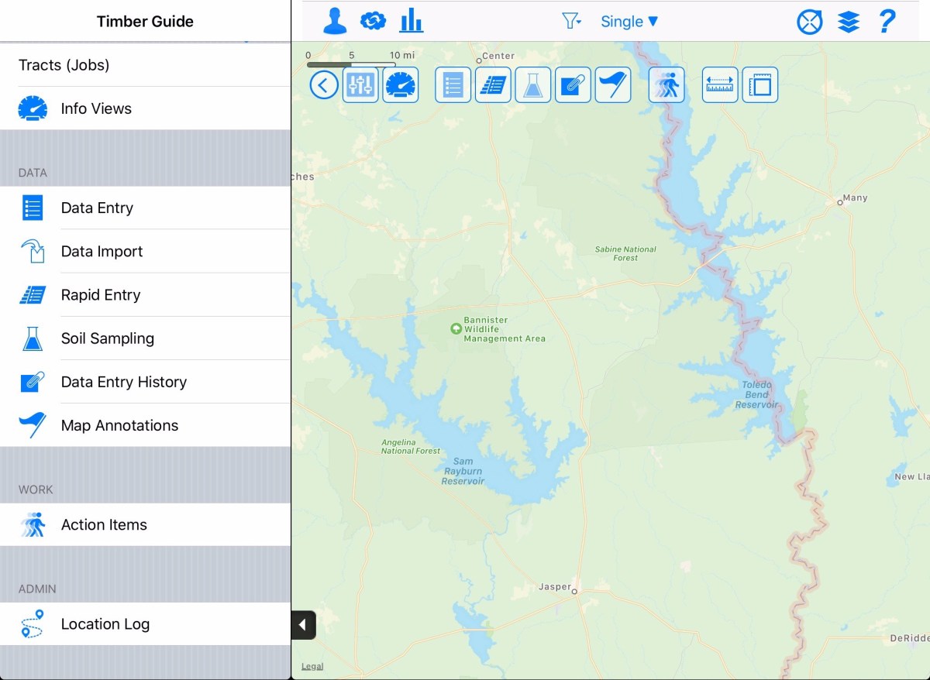Open the filter dropdown in top bar

click(572, 21)
